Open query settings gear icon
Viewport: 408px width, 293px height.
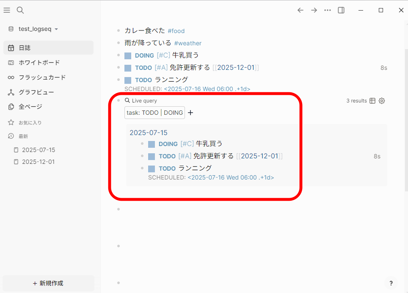click(382, 101)
